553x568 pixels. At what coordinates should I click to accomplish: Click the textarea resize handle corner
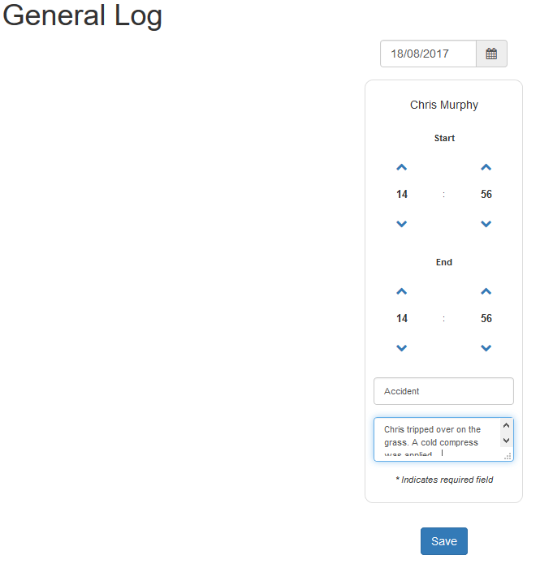[x=508, y=456]
